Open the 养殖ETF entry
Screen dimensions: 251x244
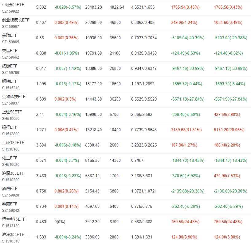click(10, 36)
